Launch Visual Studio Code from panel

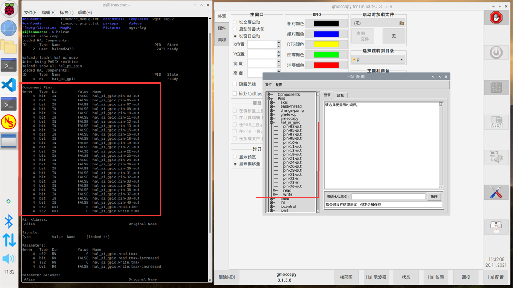pyautogui.click(x=9, y=85)
